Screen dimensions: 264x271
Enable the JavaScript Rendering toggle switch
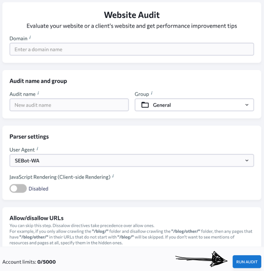tap(18, 188)
